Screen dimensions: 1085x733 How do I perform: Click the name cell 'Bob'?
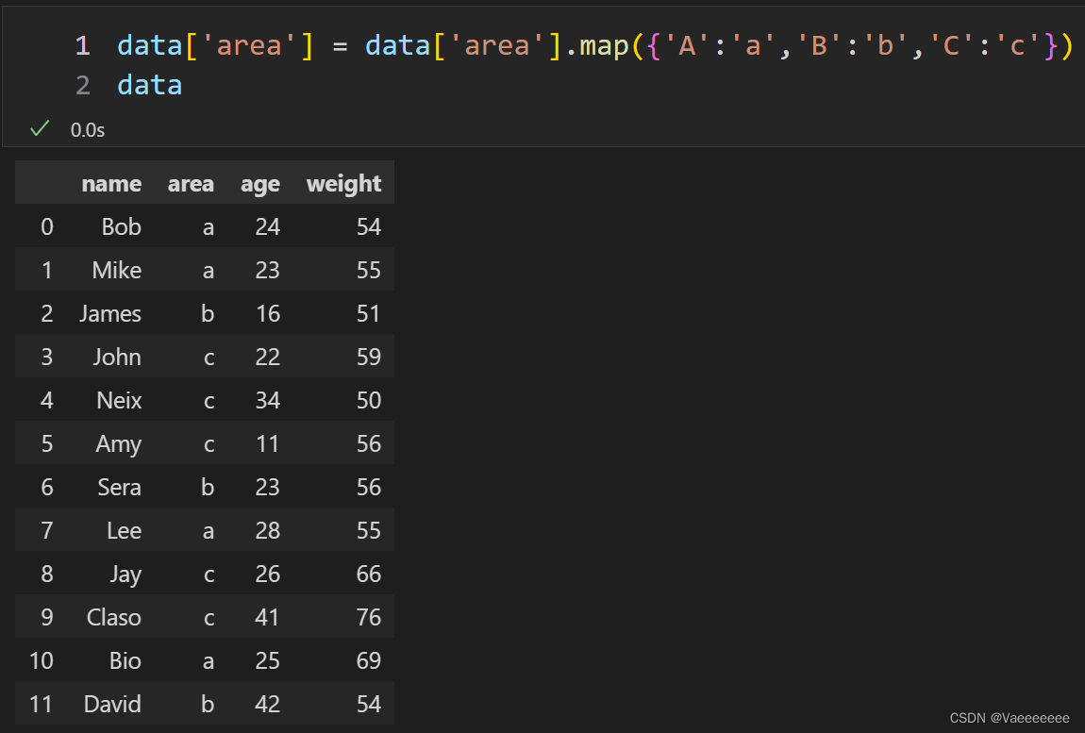coord(121,227)
